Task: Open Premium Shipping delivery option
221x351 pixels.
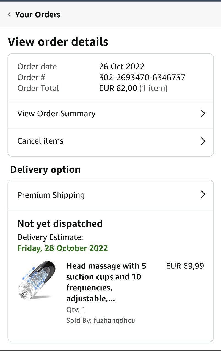Action: click(x=51, y=195)
